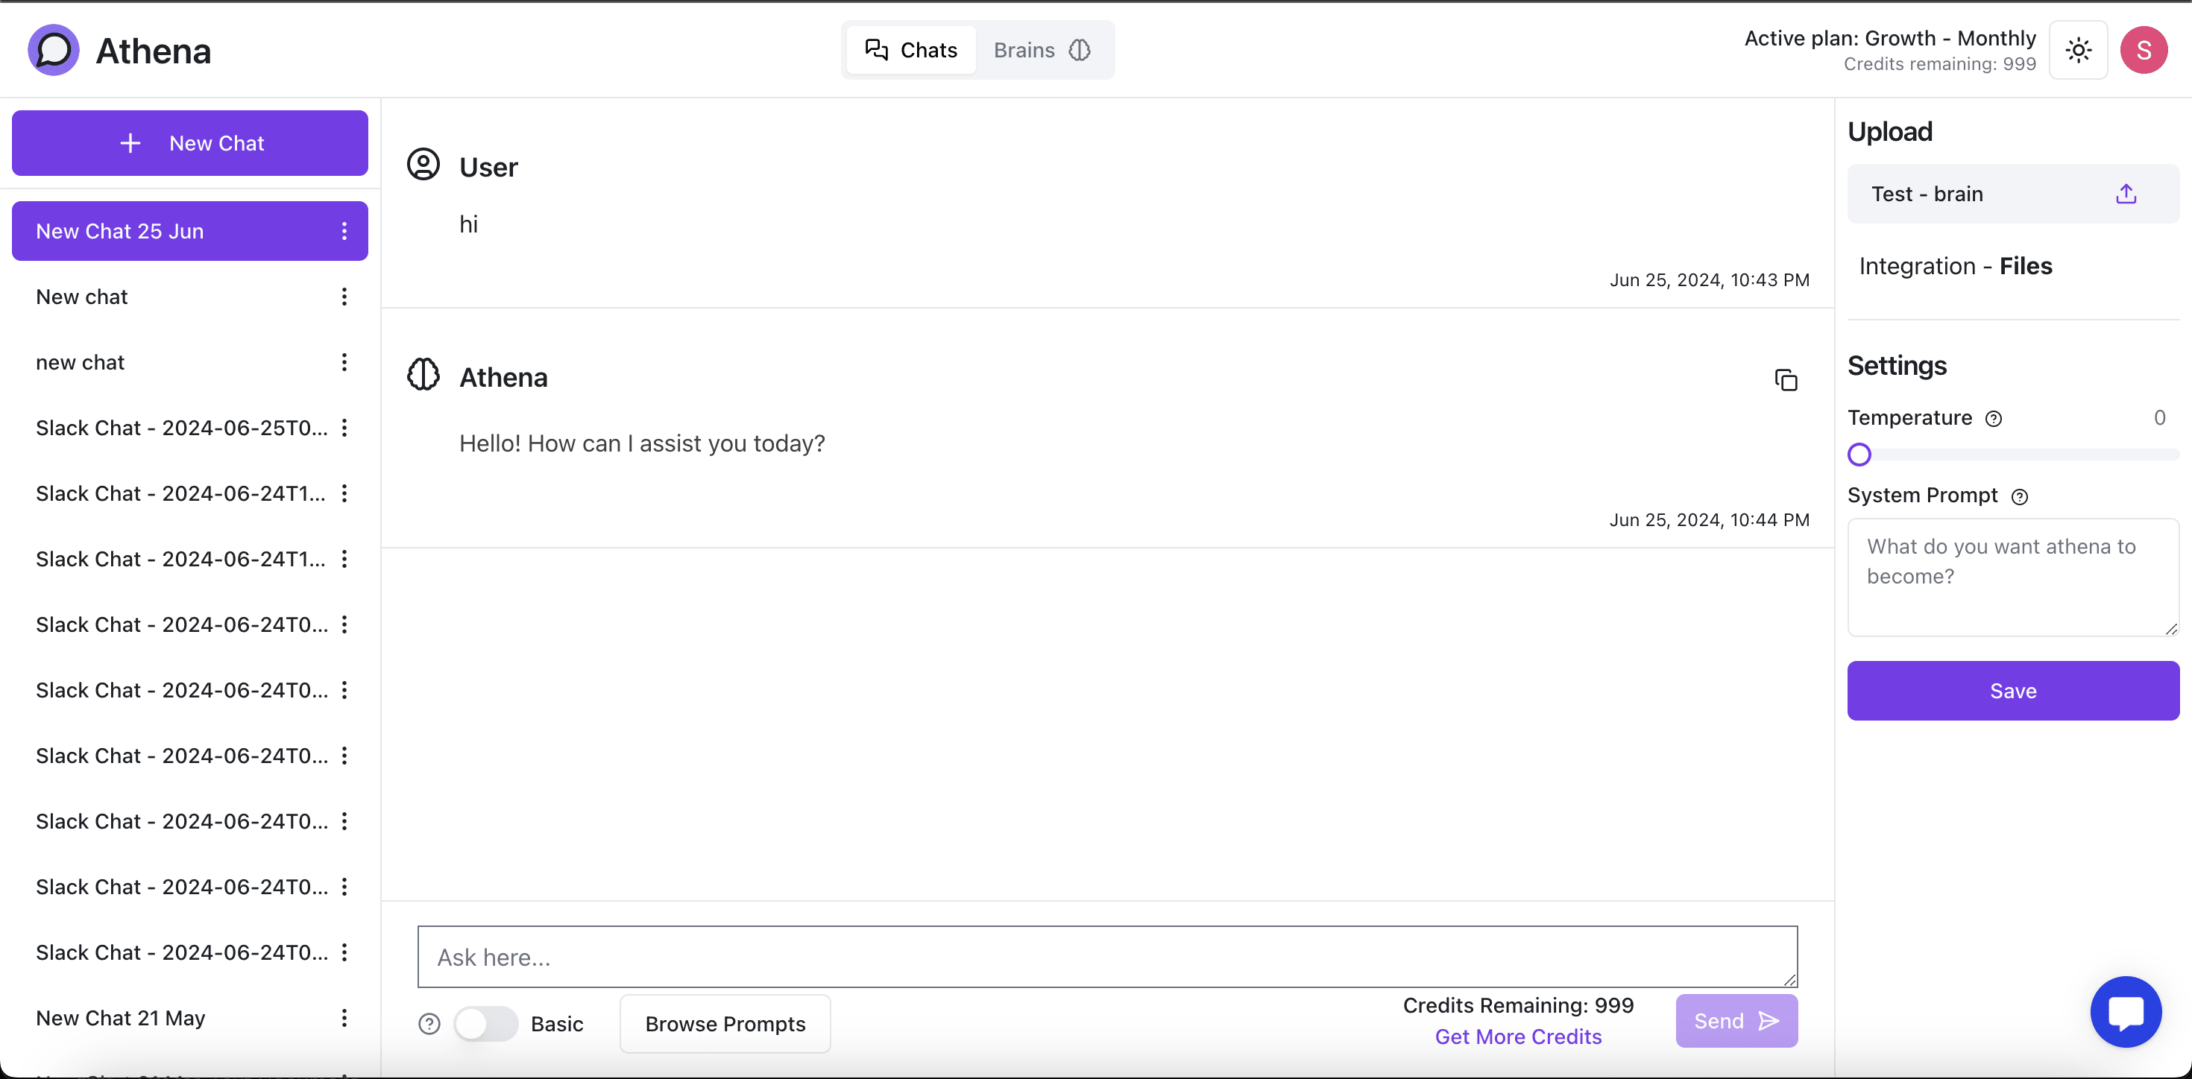Copy Athena's response with the copy icon

1785,379
